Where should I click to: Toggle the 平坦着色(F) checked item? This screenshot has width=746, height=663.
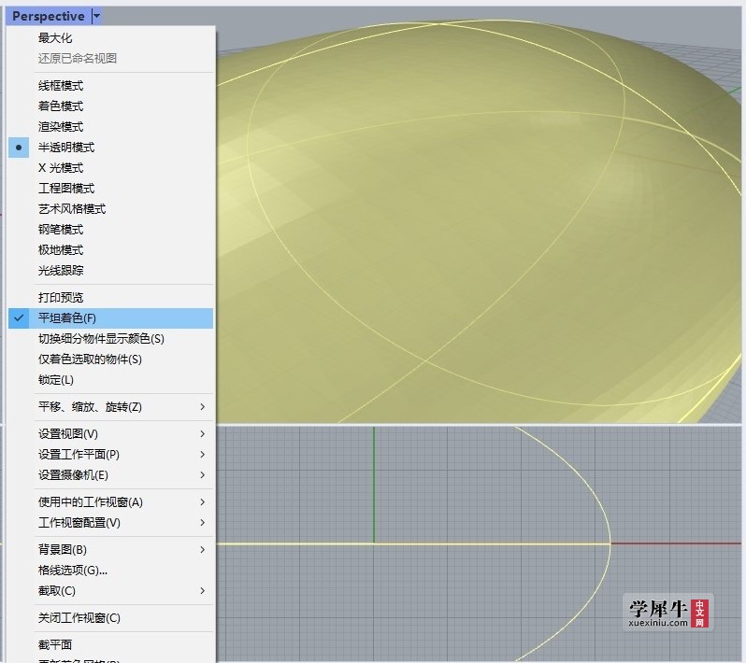click(111, 318)
